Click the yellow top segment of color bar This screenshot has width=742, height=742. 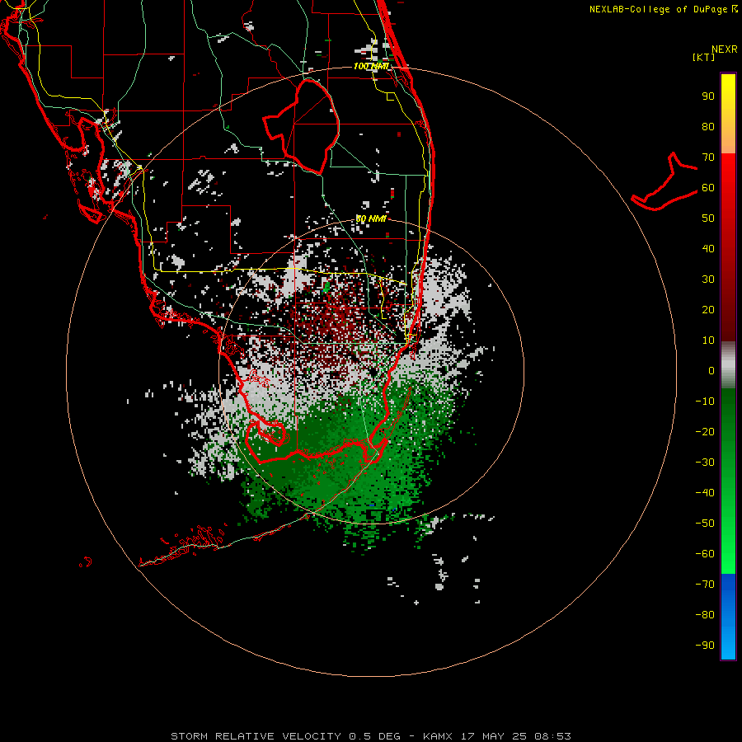point(728,113)
